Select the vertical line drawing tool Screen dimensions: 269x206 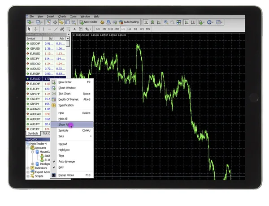pos(43,29)
